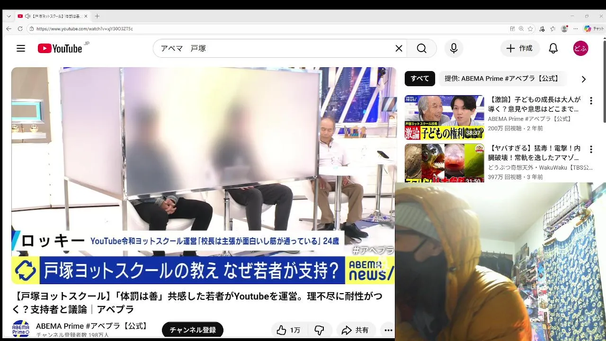Open the browser profile icon
The height and width of the screenshot is (341, 606).
(564, 28)
